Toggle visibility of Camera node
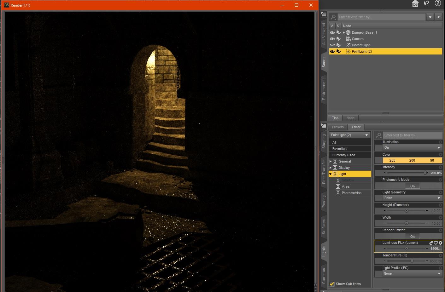445x292 pixels. click(x=332, y=39)
